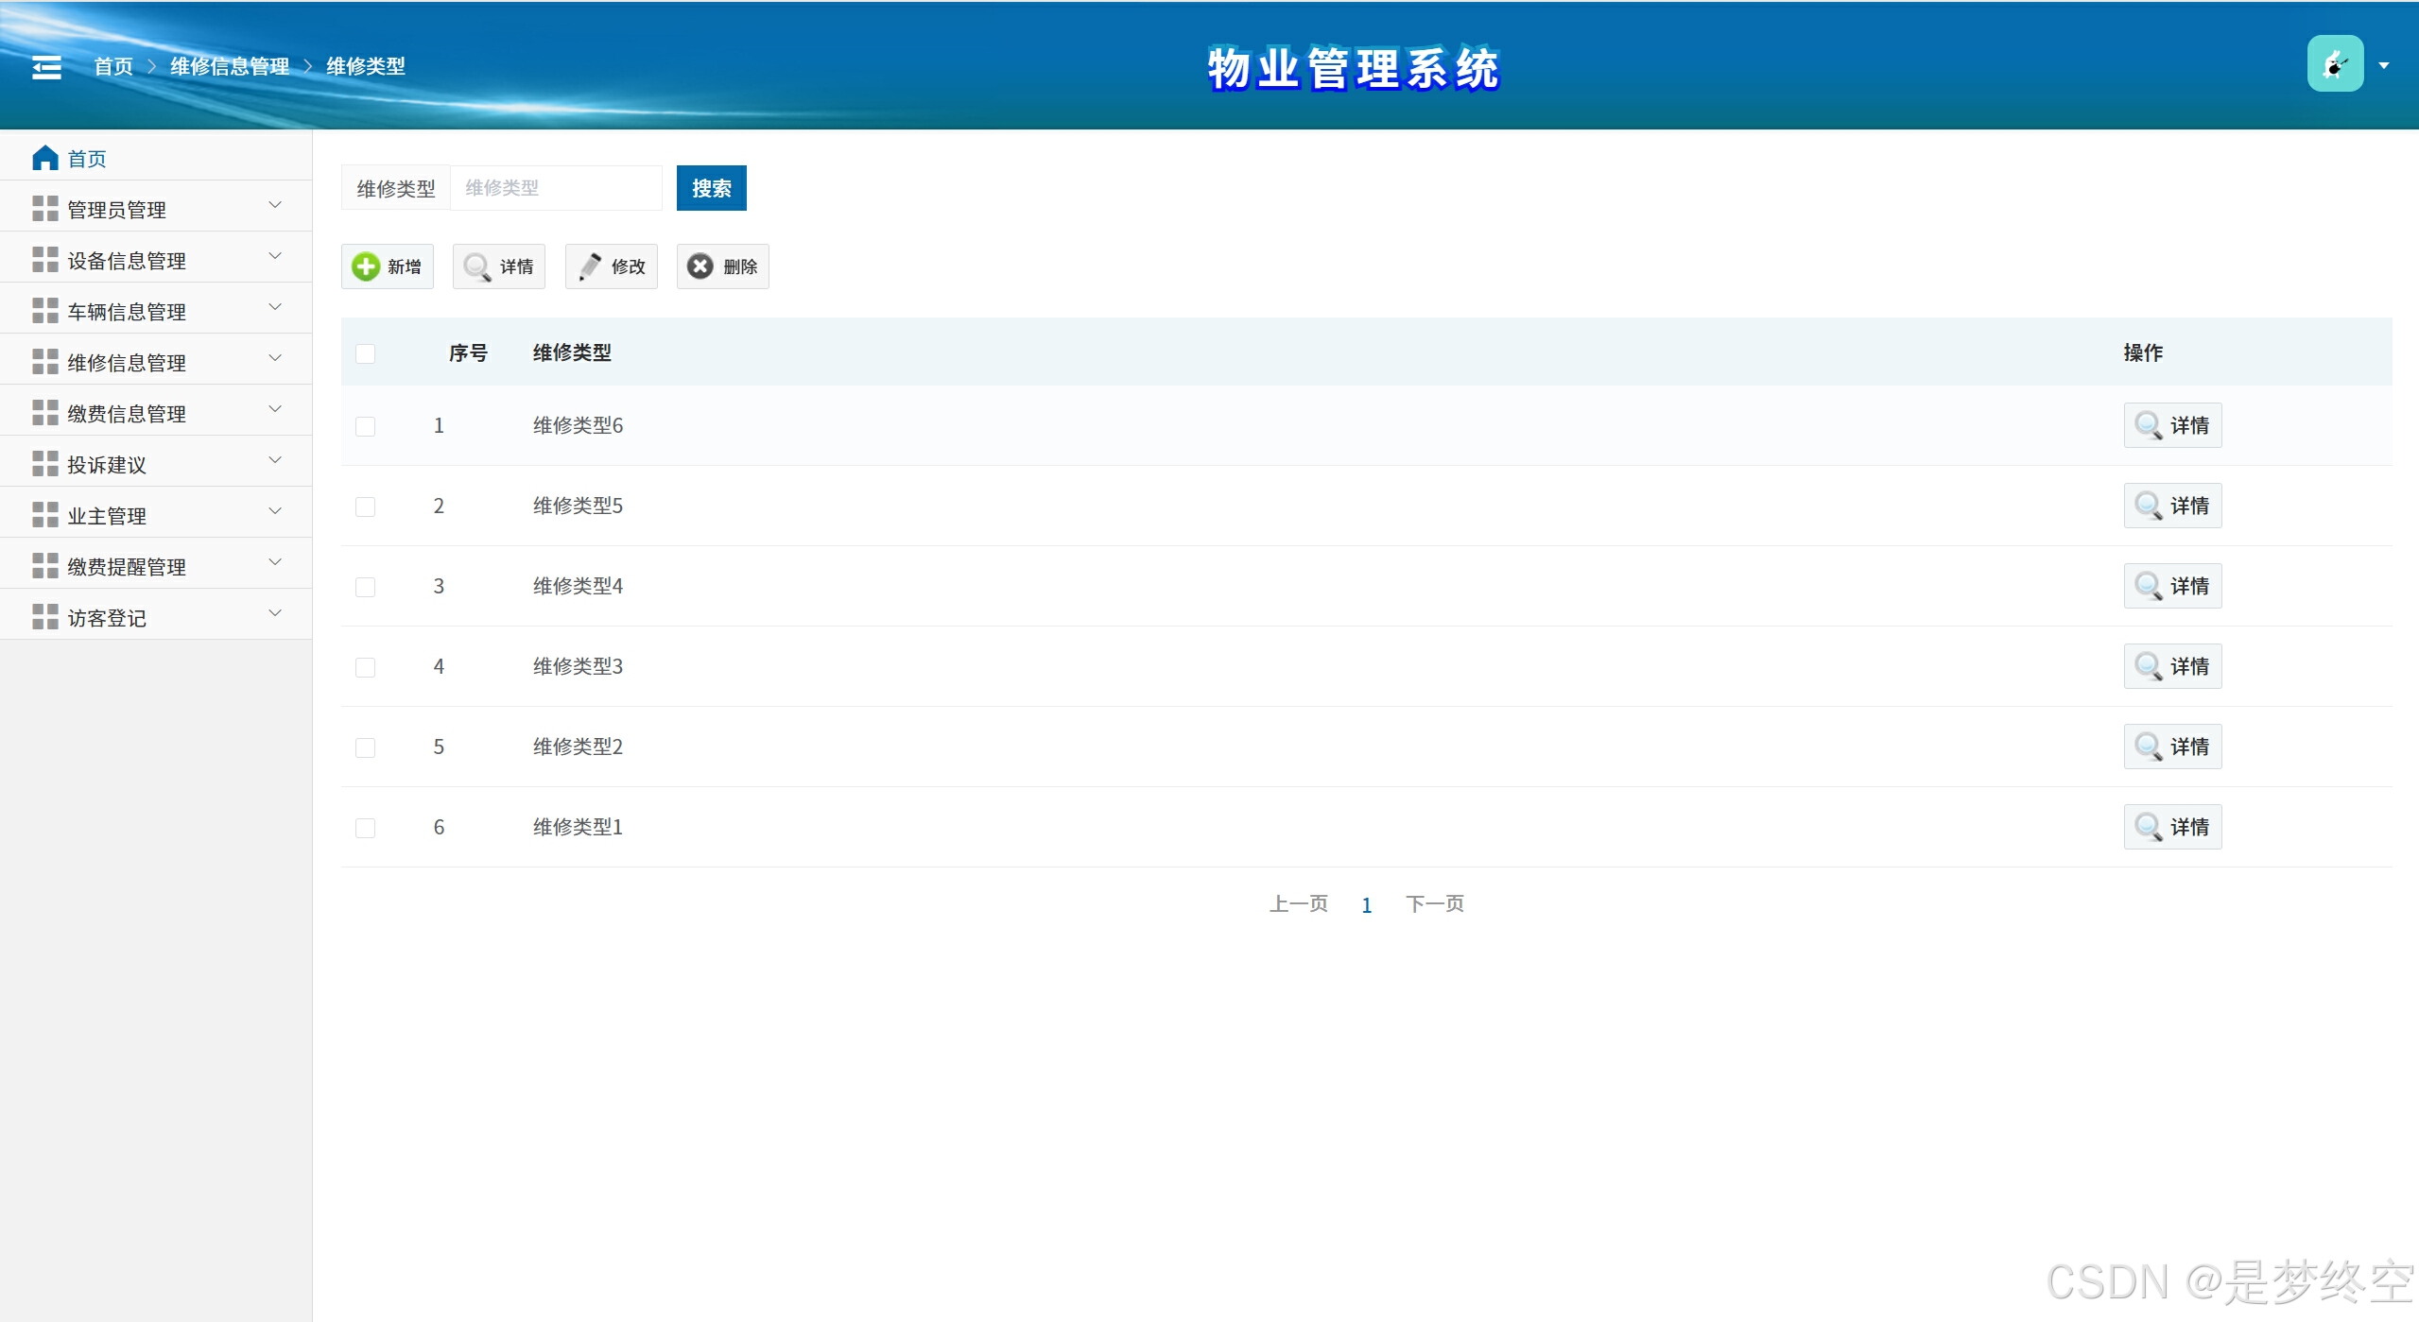This screenshot has width=2419, height=1322.
Task: Click the X 删除 toolbar icon
Action: (x=700, y=266)
